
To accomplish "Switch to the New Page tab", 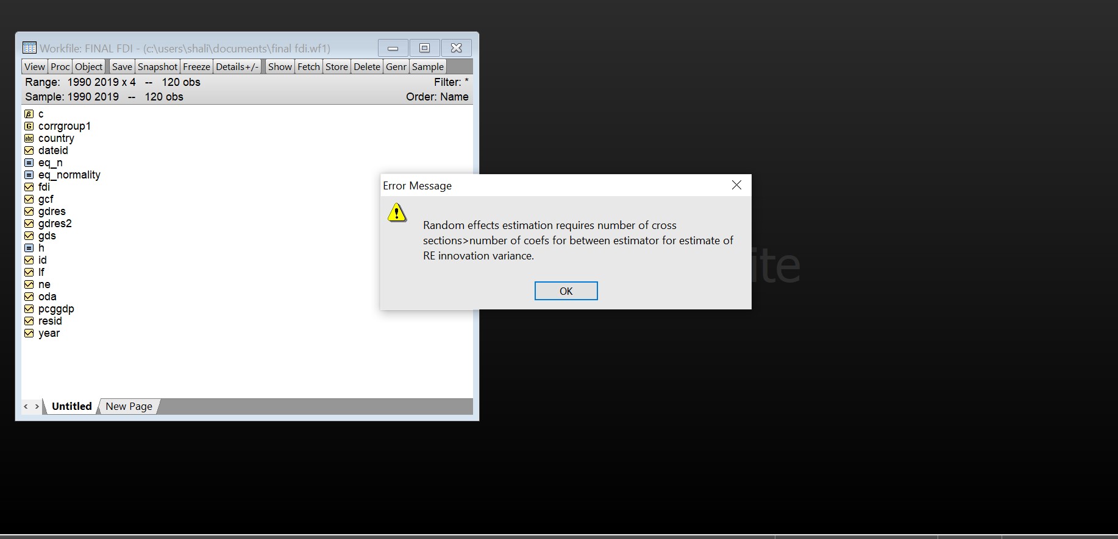I will (x=129, y=406).
